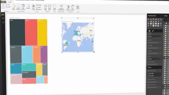Expand the Page View dropdown arrow
Viewport: 169px width, 95px height.
point(56,10)
